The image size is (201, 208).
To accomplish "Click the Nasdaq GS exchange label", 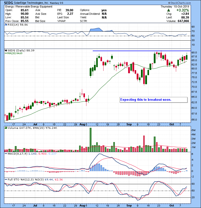I will pos(57,3).
